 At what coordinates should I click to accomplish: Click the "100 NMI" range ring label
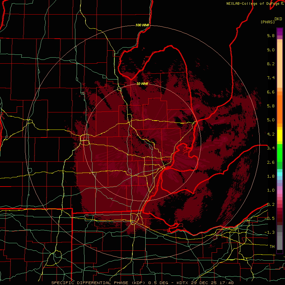(x=142, y=25)
